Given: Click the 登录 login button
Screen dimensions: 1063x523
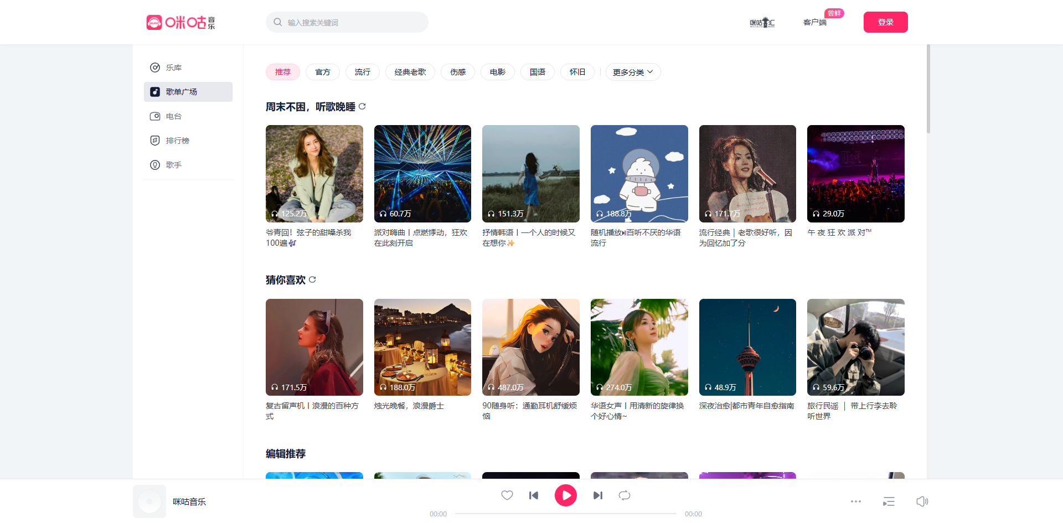Looking at the screenshot, I should pyautogui.click(x=886, y=22).
